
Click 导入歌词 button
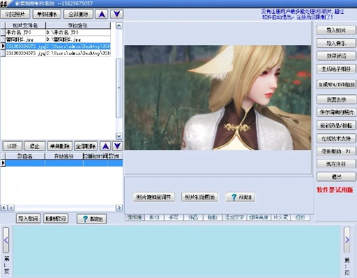click(x=29, y=218)
